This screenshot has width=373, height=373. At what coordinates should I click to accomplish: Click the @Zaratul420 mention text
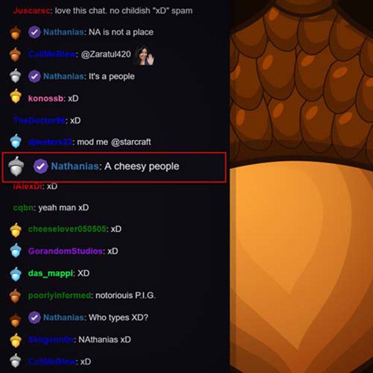pyautogui.click(x=106, y=54)
